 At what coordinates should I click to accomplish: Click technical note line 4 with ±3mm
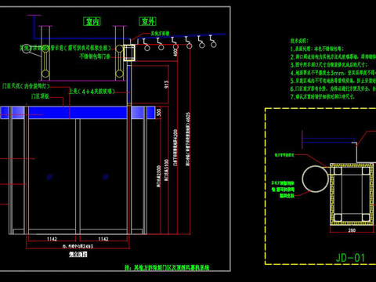point(333,73)
